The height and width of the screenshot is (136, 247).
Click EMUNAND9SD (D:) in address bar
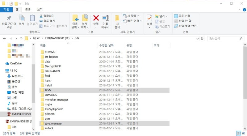pos(57,38)
